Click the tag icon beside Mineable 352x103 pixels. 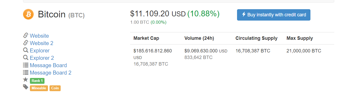coord(26,87)
